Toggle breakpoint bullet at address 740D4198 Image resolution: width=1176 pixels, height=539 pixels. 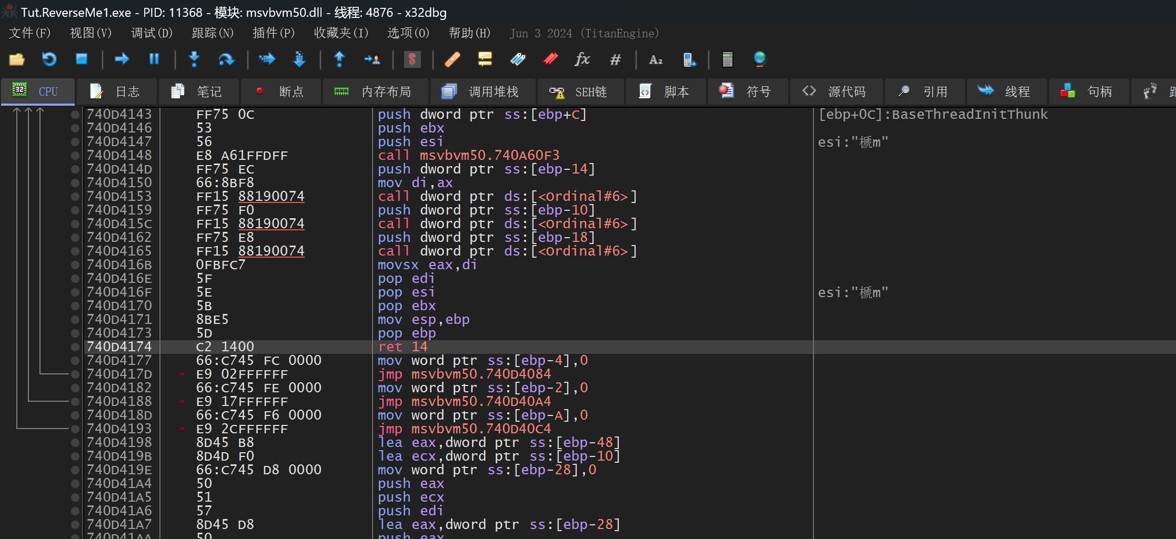pyautogui.click(x=75, y=443)
